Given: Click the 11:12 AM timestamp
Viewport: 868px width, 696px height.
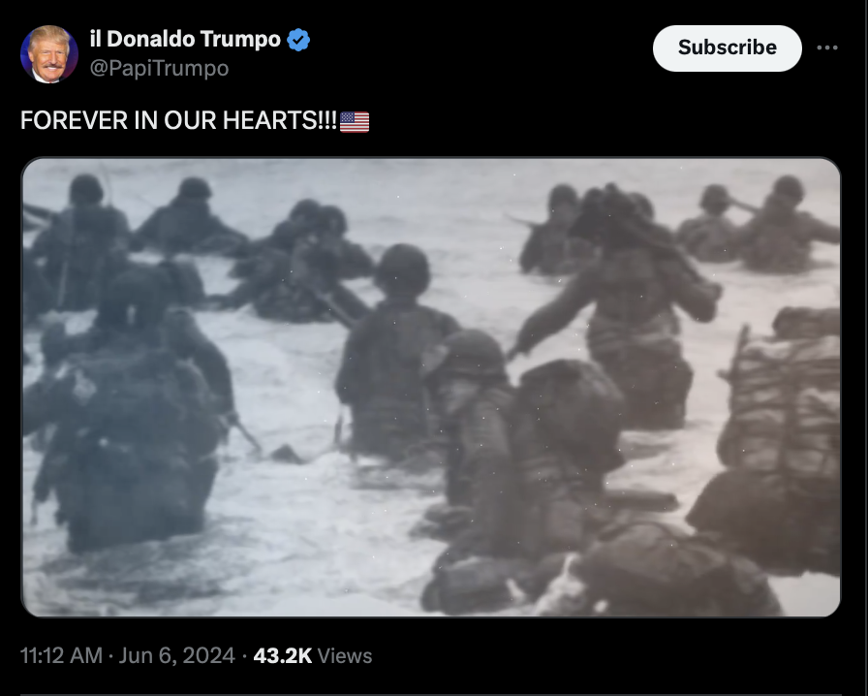Looking at the screenshot, I should coord(61,655).
